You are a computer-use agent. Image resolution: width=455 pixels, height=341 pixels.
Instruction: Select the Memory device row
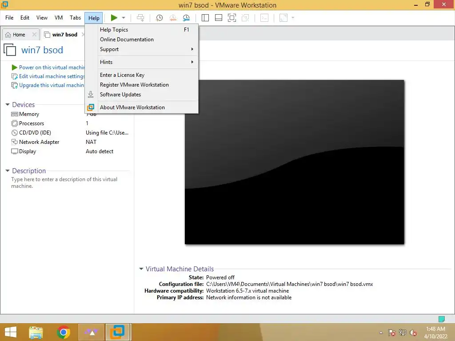click(x=70, y=114)
